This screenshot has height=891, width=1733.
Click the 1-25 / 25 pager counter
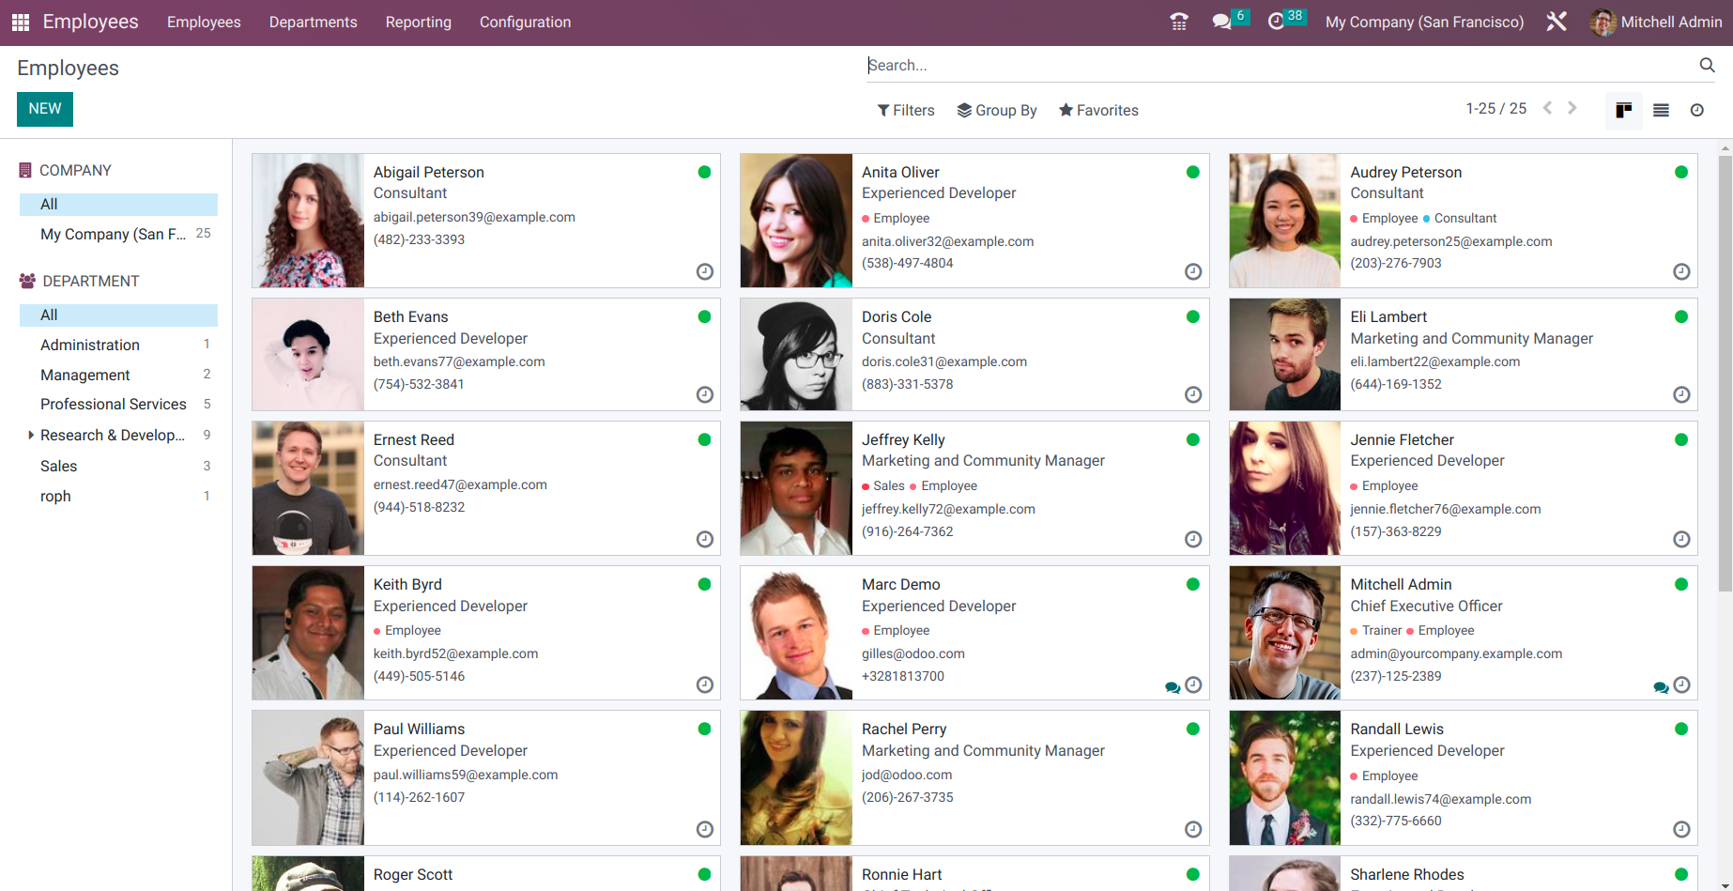pos(1495,108)
